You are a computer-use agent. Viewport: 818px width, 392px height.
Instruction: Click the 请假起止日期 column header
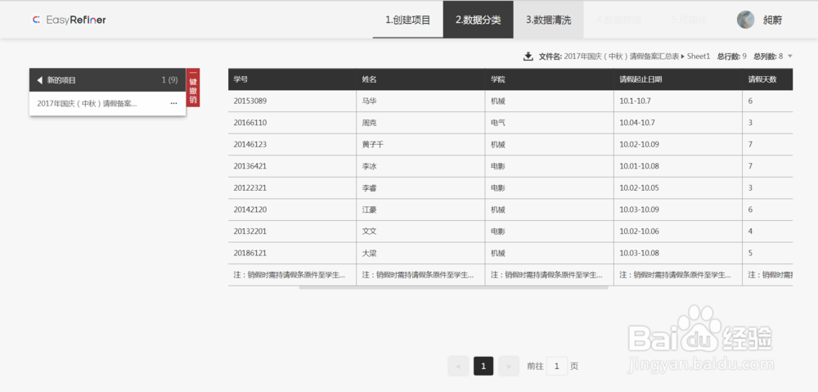(677, 79)
